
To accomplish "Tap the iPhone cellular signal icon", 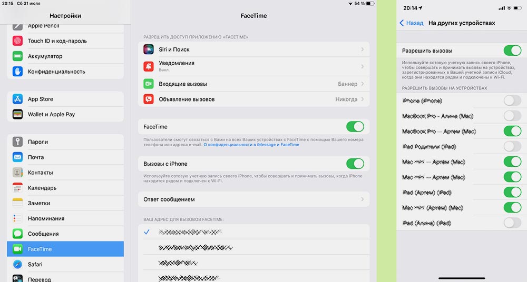I will [x=502, y=8].
